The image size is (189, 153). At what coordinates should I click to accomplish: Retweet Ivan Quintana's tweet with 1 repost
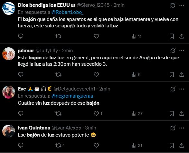60,145
